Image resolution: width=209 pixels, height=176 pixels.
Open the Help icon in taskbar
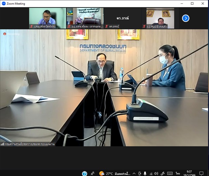click(85, 173)
